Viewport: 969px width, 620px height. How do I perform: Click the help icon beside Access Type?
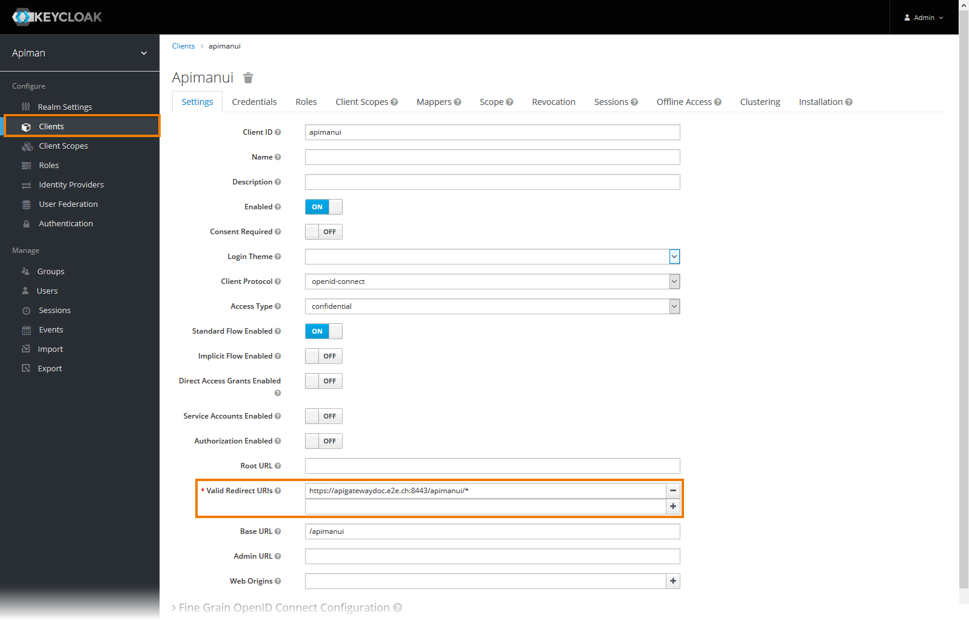(278, 306)
